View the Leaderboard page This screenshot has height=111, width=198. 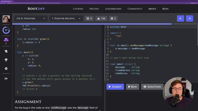[113, 9]
